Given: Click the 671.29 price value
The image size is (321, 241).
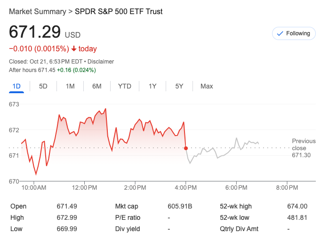Looking at the screenshot, I should coord(35,32).
